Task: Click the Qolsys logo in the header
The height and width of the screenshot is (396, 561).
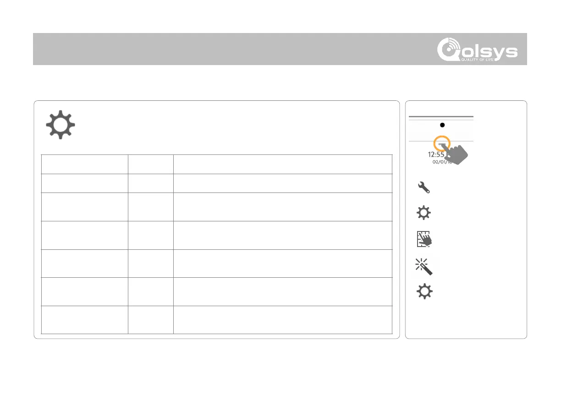Action: (477, 49)
